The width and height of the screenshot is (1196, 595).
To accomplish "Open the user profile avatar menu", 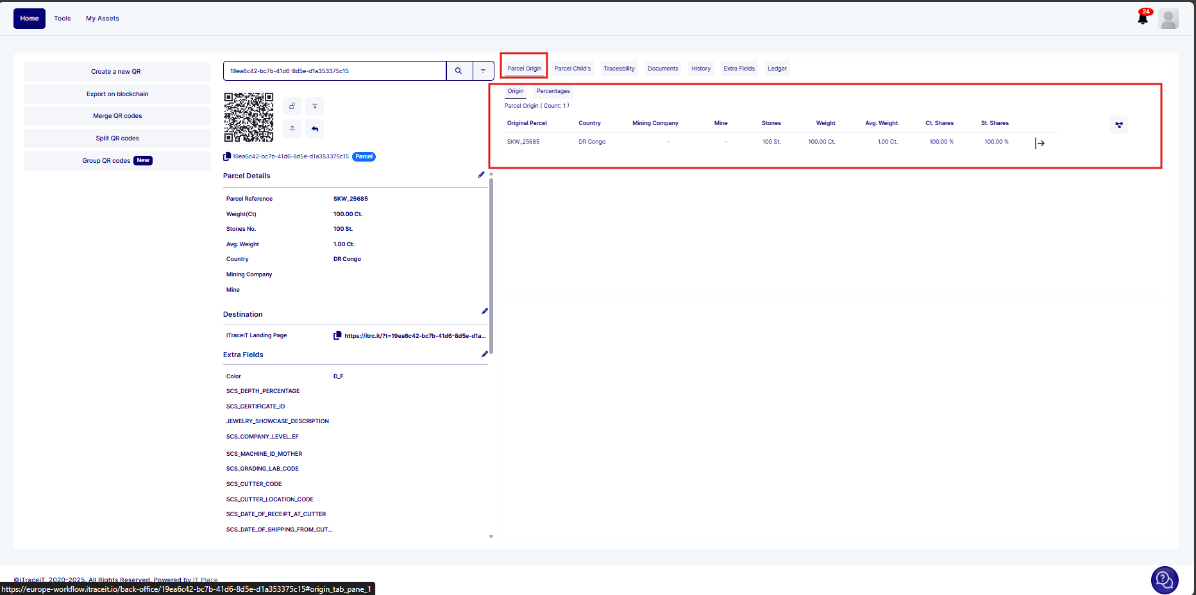I will [1168, 19].
